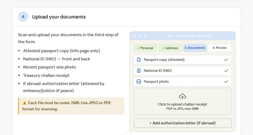Click 'Treasury challan receipt' bullet
The image size is (253, 135).
(x=46, y=75)
